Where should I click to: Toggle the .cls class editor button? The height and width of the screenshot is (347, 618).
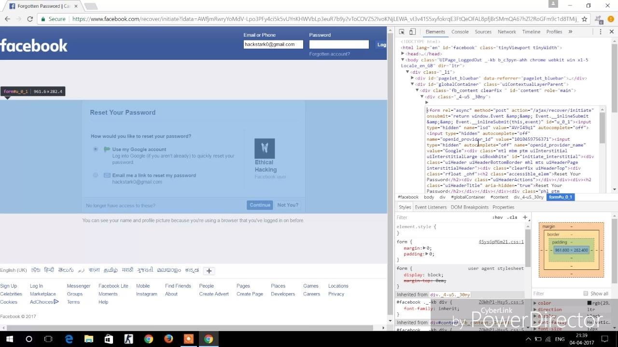512,217
